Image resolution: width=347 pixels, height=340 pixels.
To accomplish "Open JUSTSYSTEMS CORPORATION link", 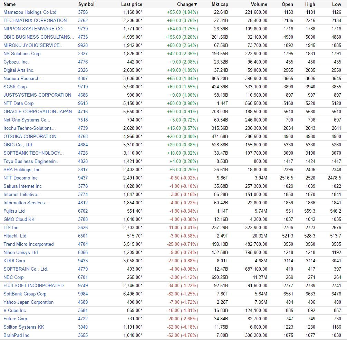I will click(x=37, y=95).
